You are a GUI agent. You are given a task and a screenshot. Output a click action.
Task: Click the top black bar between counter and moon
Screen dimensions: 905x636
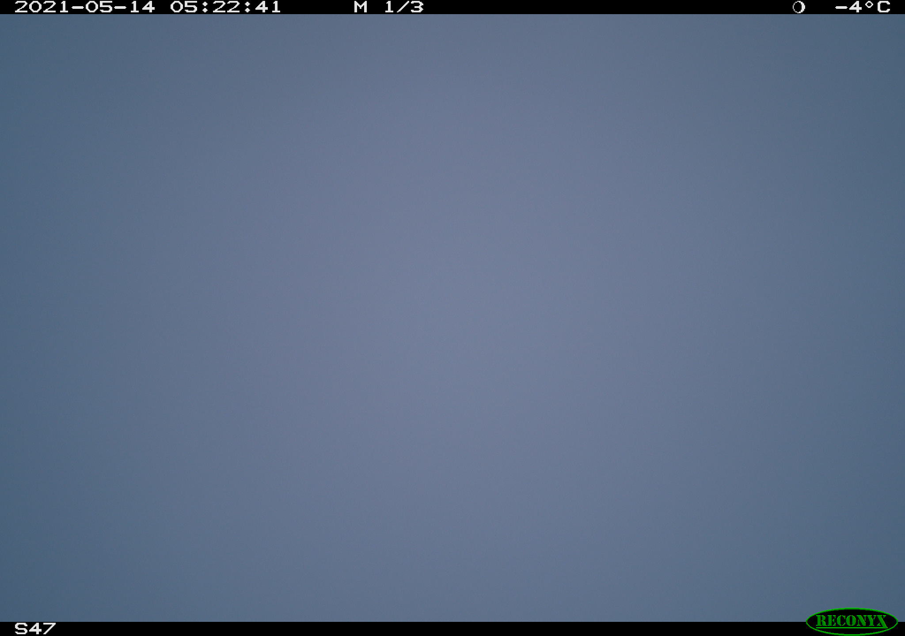(608, 7)
